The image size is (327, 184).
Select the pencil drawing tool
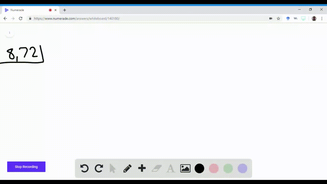click(127, 168)
